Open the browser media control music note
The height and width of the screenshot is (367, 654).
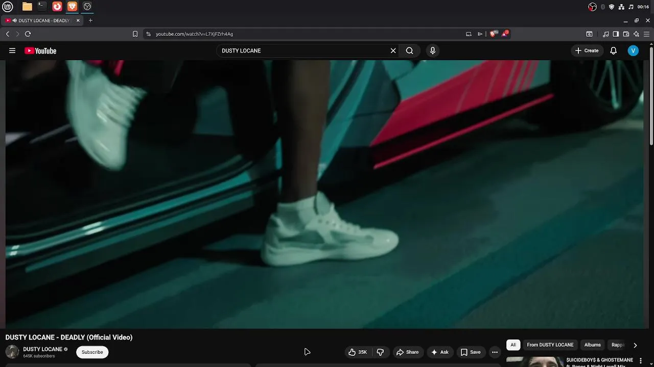pyautogui.click(x=605, y=34)
